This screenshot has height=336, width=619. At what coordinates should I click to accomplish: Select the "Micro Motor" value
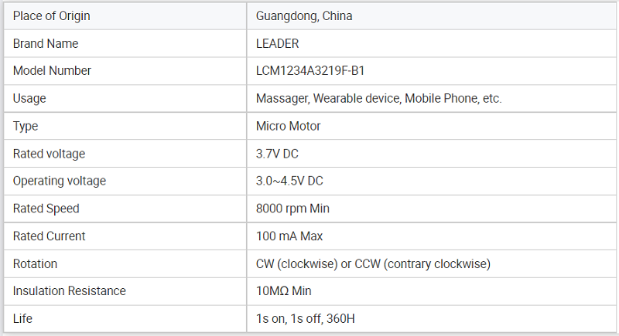click(x=289, y=126)
